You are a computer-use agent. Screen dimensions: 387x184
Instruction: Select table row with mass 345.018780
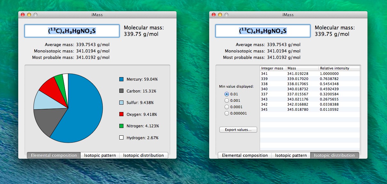point(310,109)
